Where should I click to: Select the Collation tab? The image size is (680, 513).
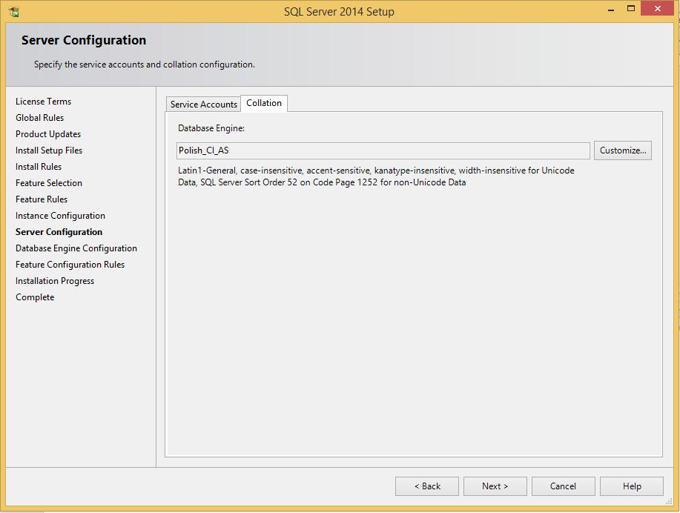pyautogui.click(x=264, y=103)
